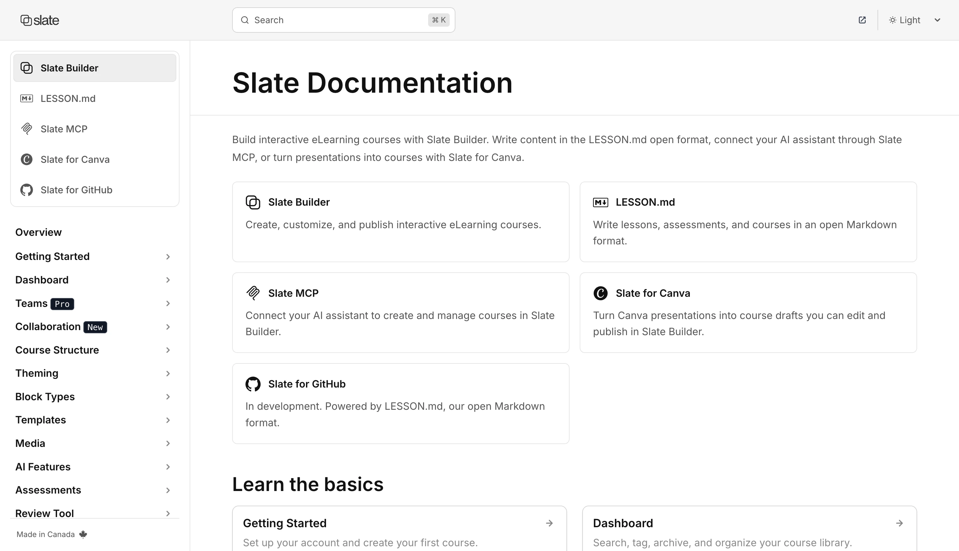The width and height of the screenshot is (959, 551).
Task: Expand the Dashboard section chevron
Action: click(168, 280)
